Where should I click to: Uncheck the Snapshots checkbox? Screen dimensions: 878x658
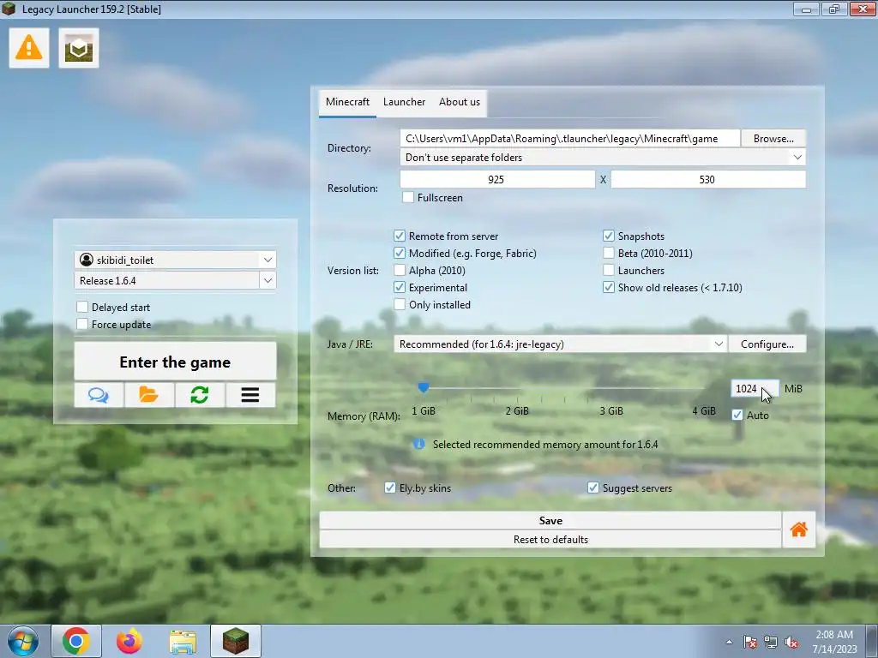(x=608, y=236)
